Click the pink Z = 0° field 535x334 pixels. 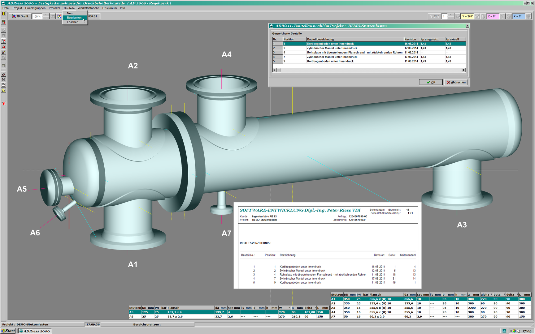point(493,16)
